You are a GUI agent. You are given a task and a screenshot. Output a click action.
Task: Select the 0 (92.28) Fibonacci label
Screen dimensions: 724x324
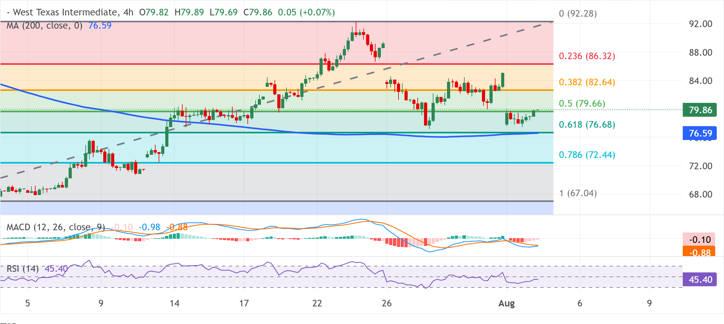578,14
